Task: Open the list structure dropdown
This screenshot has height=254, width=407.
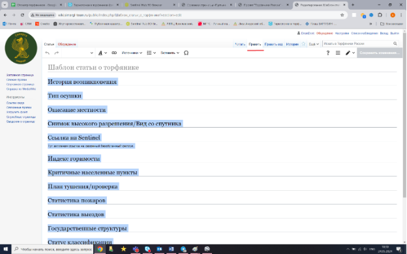Action: [151, 53]
